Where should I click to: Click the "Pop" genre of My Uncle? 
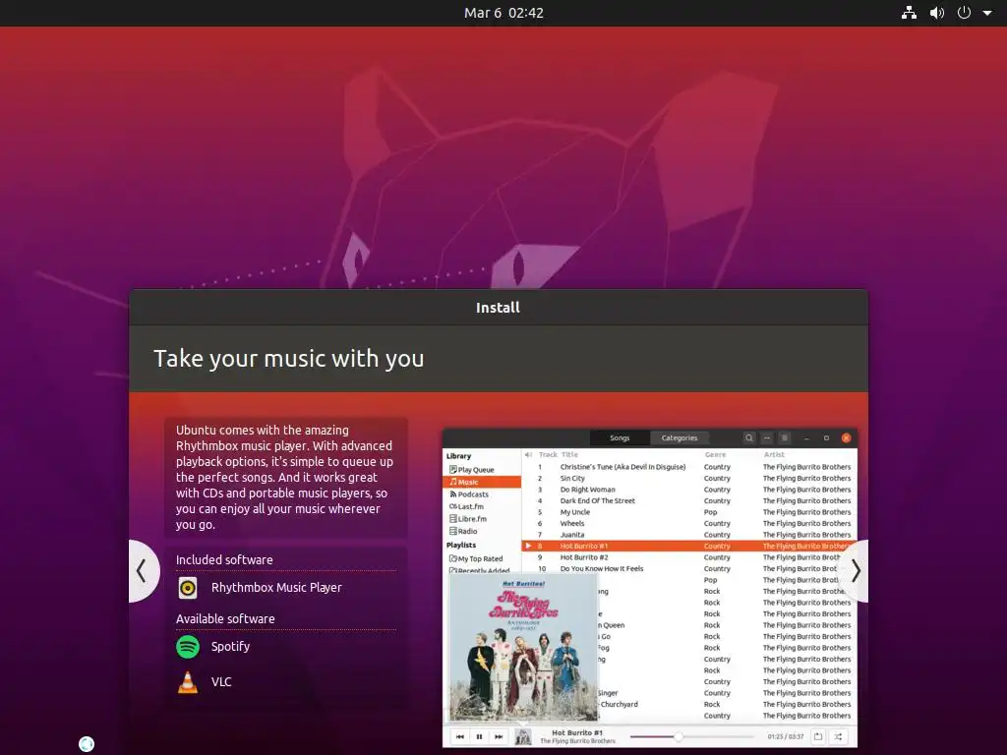click(710, 512)
